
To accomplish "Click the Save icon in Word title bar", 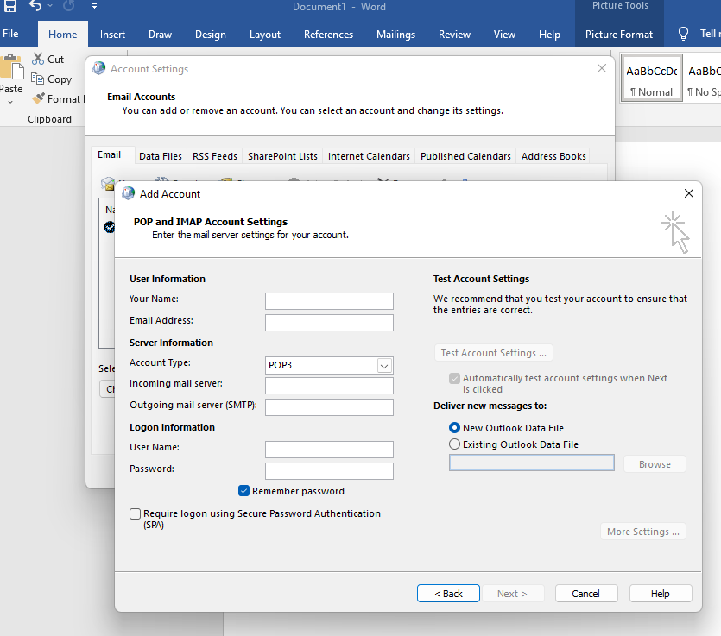I will click(x=10, y=5).
